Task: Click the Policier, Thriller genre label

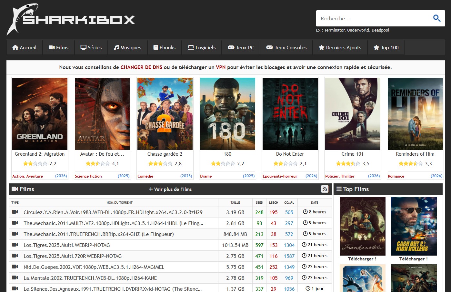Action: 340,176
